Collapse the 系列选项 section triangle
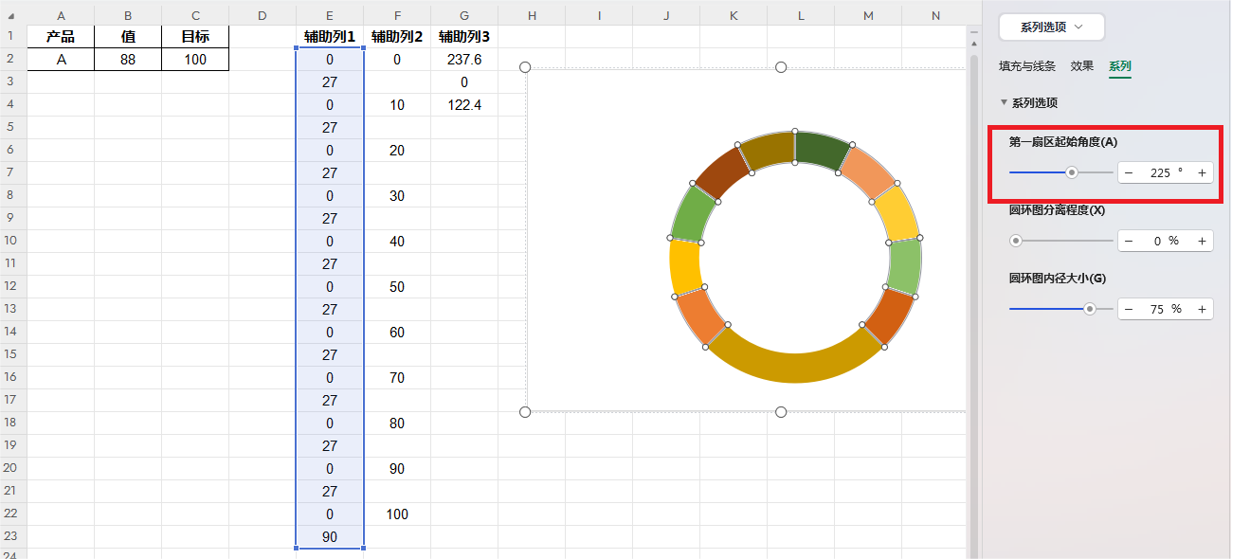Viewport: 1250px width, 559px height. point(1004,102)
